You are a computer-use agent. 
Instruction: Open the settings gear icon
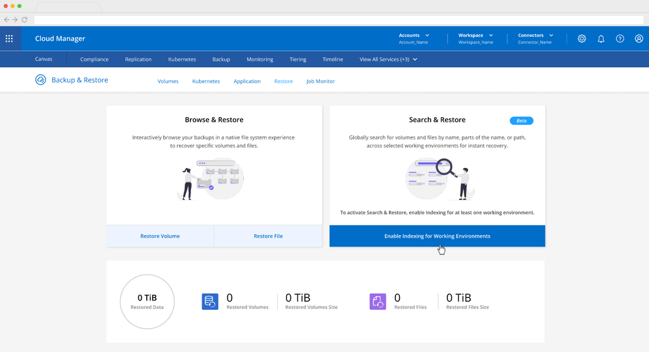click(x=581, y=38)
